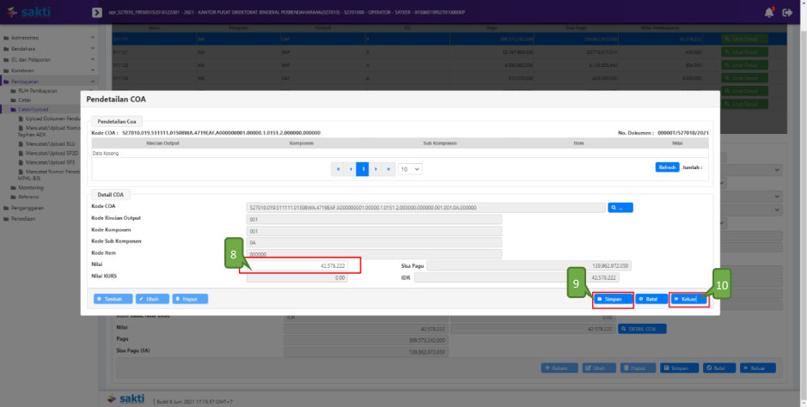Click the Refresh button
The width and height of the screenshot is (807, 407).
[x=667, y=167]
